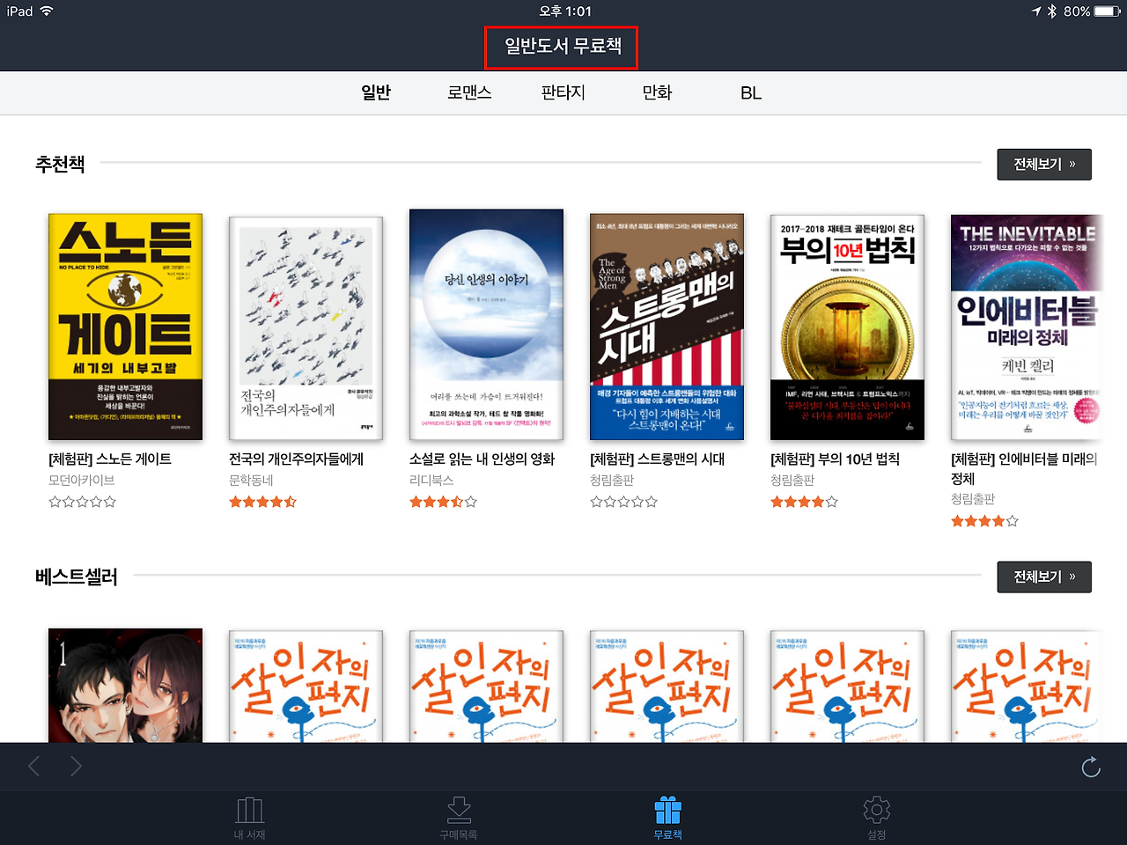Viewport: 1127px width, 845px height.
Task: Open the 설정 gear icon
Action: click(x=876, y=811)
